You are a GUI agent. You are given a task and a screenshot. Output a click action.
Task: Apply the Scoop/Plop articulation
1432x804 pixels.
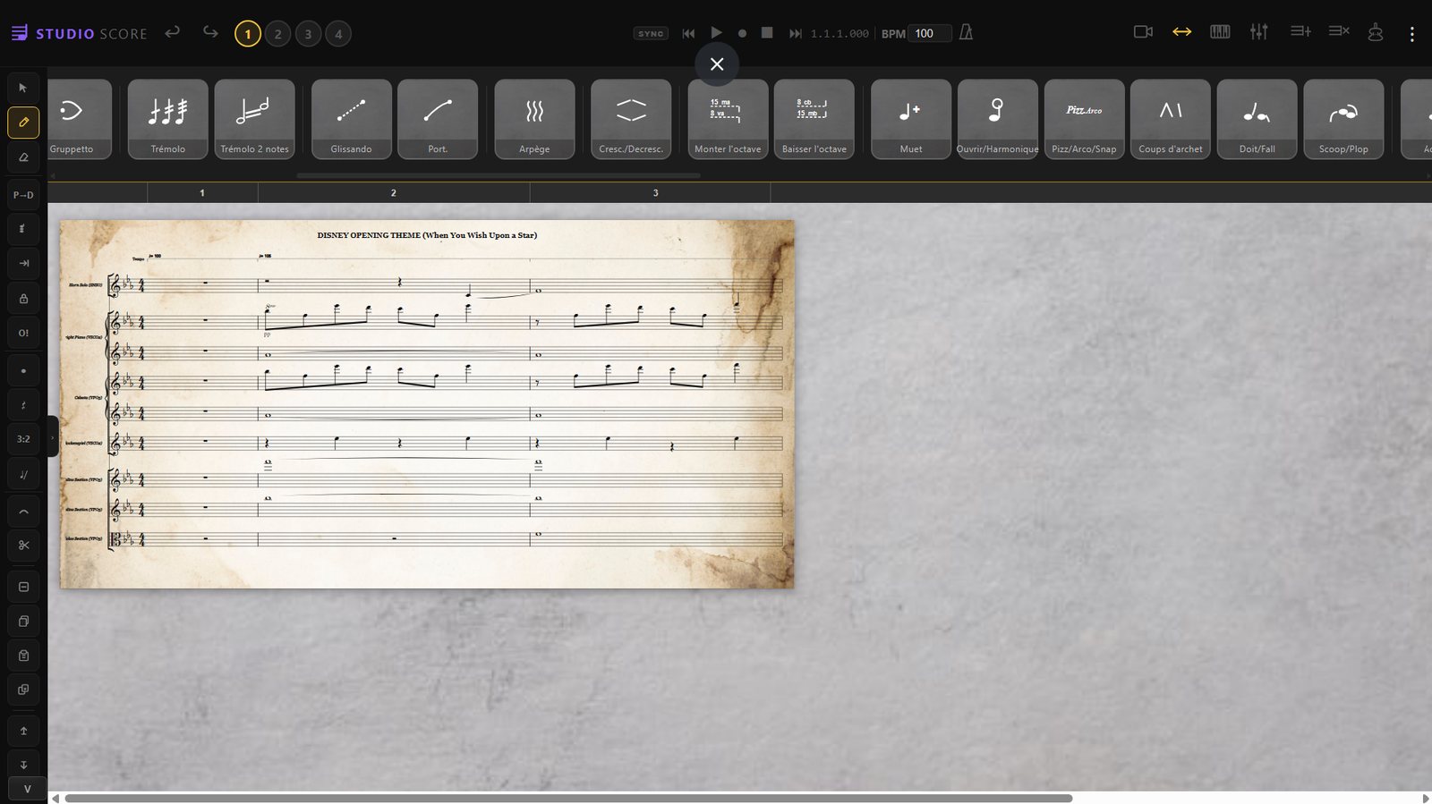tap(1343, 119)
